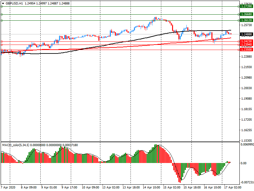Click the 7 Apr 2020 date label
This screenshot has width=254, height=191.
[8, 187]
